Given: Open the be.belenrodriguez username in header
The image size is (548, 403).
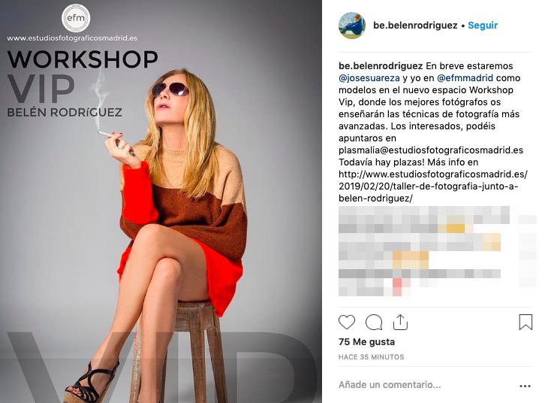Looking at the screenshot, I should [415, 26].
